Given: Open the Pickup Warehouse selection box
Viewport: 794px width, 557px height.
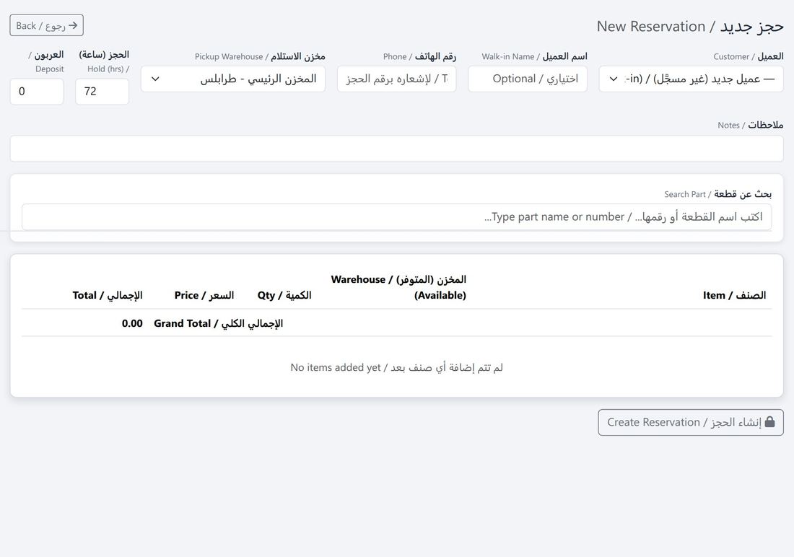Looking at the screenshot, I should (233, 79).
